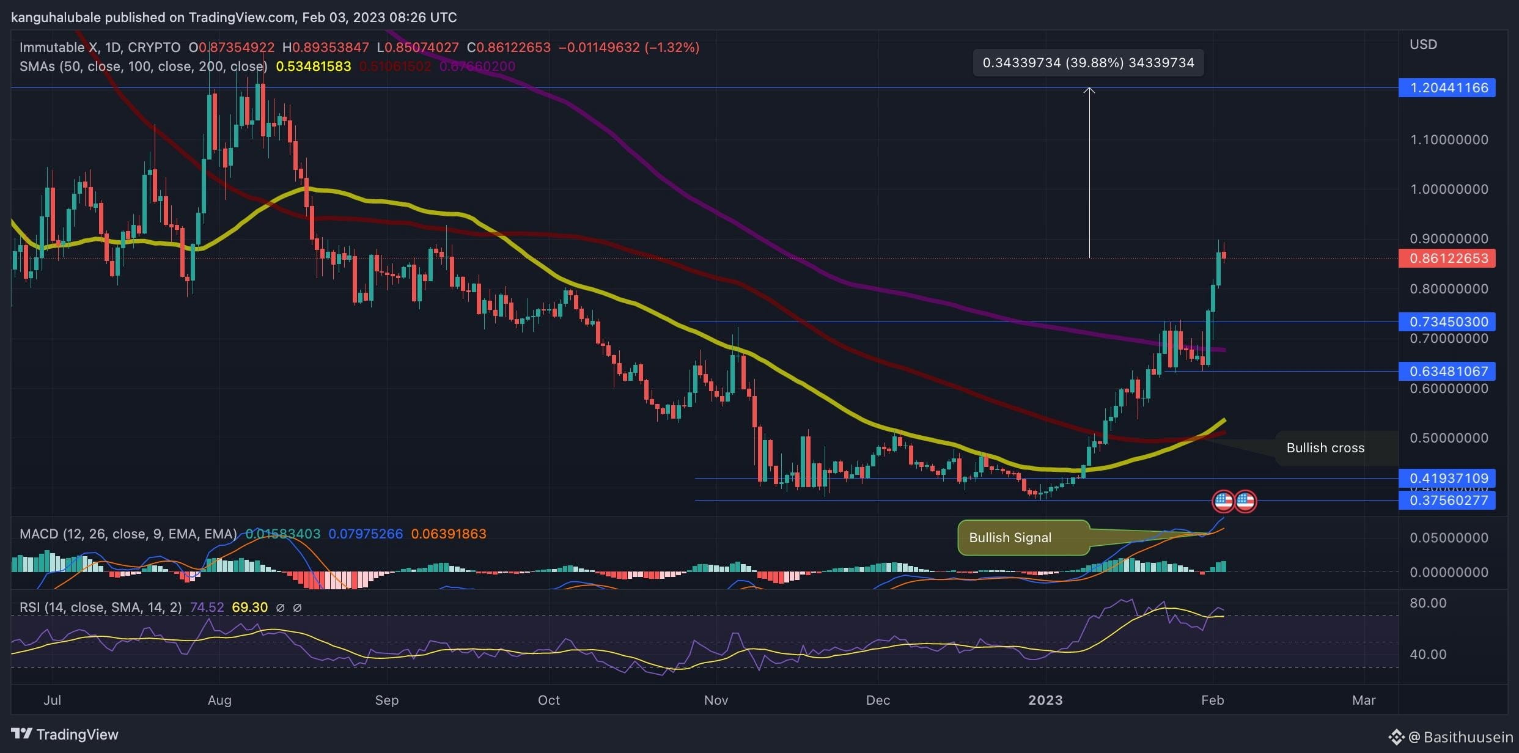Viewport: 1519px width, 753px height.
Task: Select the 'Immutable X, 1D, CRYPTO' symbol title
Action: (100, 47)
